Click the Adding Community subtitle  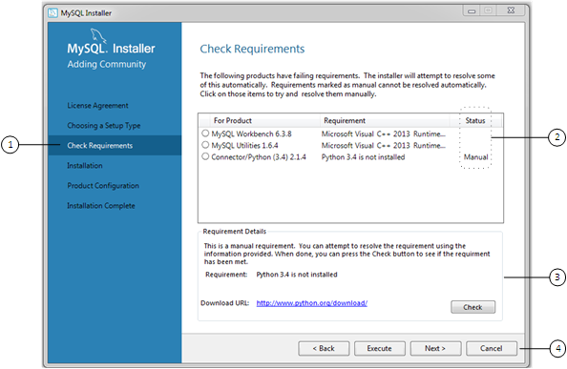click(107, 64)
